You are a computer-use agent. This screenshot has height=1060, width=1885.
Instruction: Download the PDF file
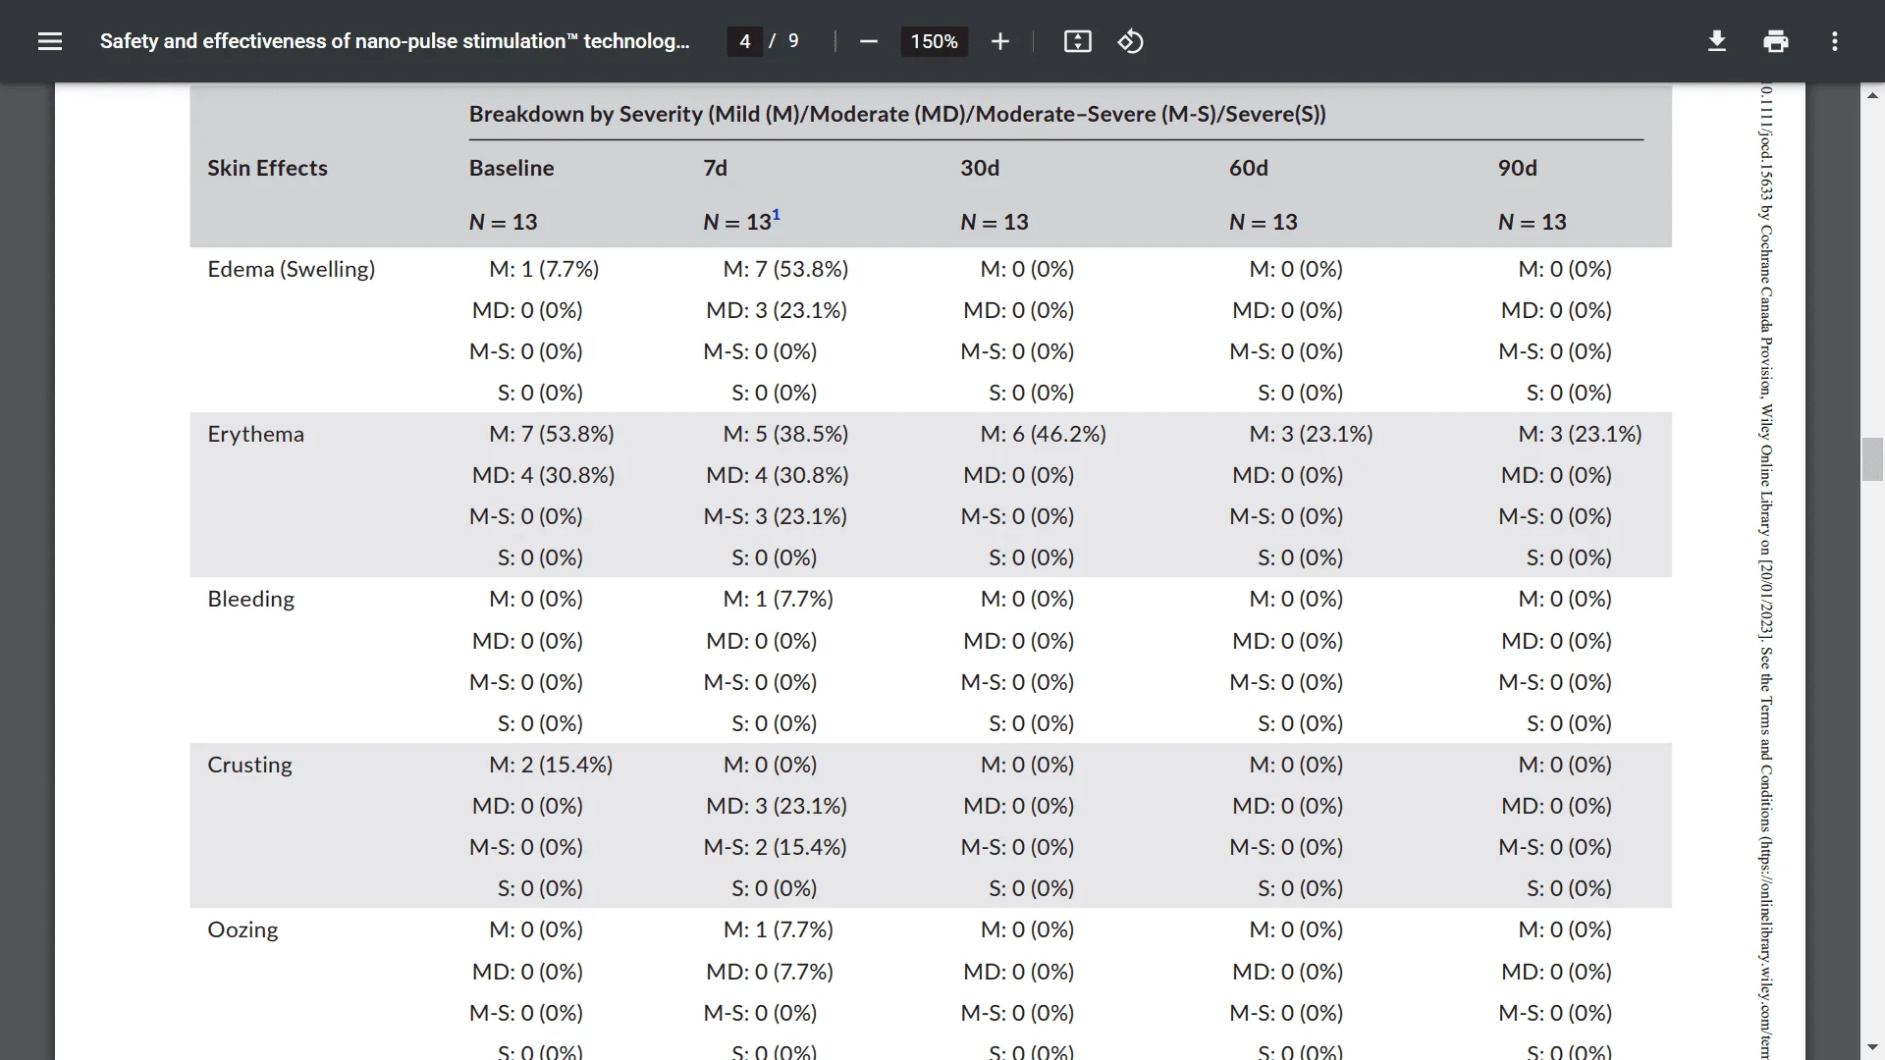[1717, 41]
